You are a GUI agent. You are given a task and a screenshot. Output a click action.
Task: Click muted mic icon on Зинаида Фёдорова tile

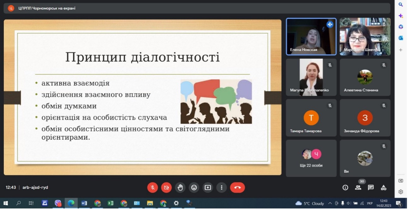384,106
